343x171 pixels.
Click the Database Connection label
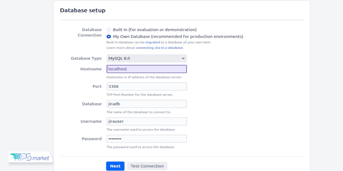pos(90,32)
